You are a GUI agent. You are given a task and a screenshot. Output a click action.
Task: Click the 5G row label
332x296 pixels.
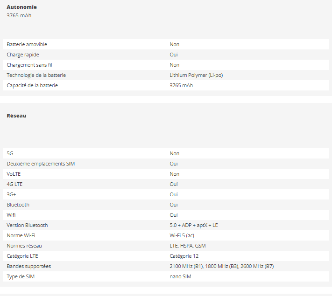pyautogui.click(x=11, y=153)
